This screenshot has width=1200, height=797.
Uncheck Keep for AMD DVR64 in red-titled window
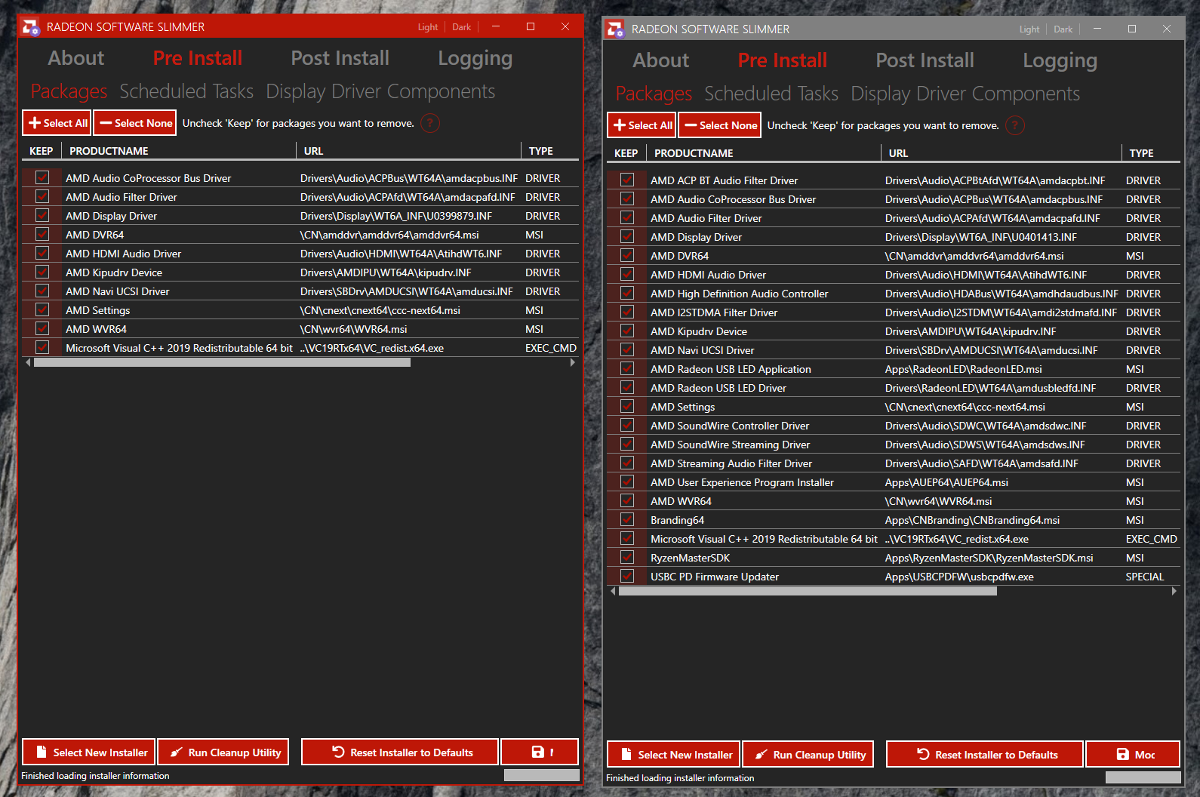(42, 234)
